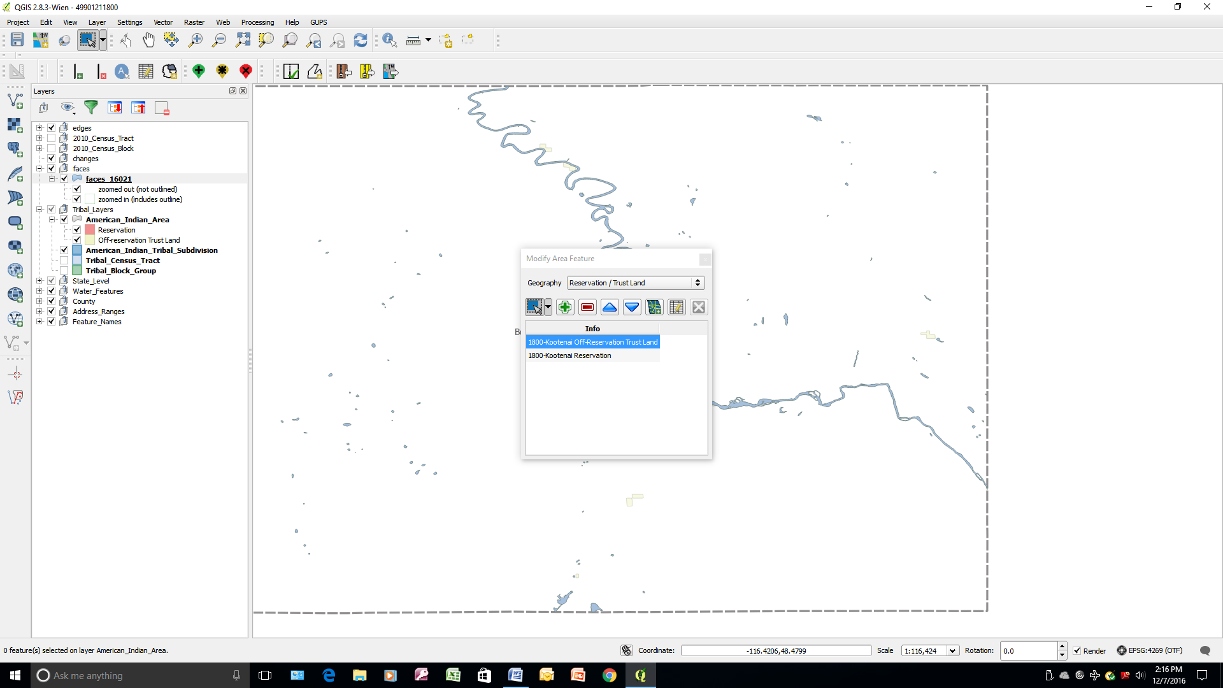Select 1800-Kootenai Reservation in Info list
The image size is (1223, 688).
tap(569, 354)
